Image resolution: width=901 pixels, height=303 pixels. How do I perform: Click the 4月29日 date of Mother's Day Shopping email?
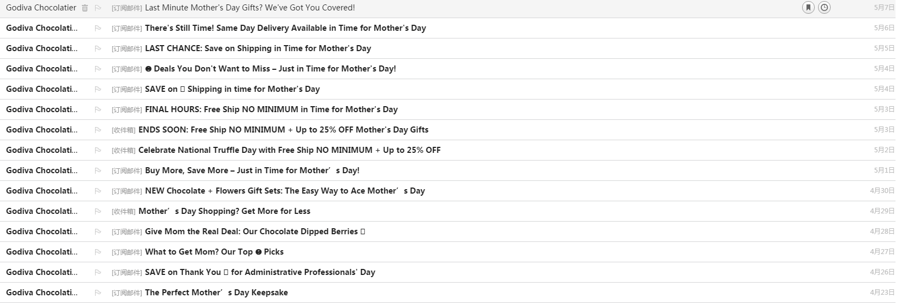(882, 211)
